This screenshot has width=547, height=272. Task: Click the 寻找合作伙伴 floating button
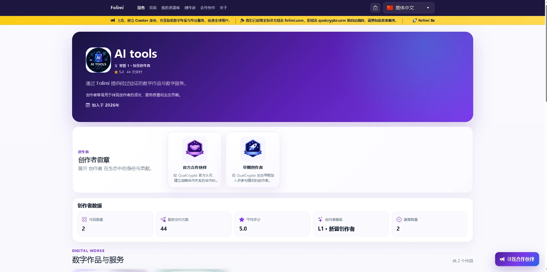[517, 259]
